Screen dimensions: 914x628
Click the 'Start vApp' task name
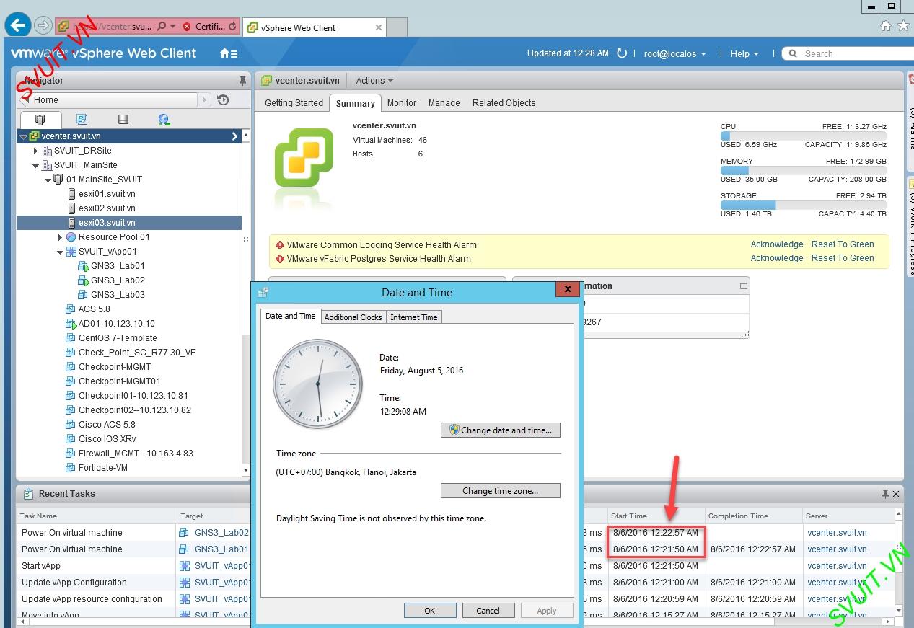pyautogui.click(x=41, y=566)
